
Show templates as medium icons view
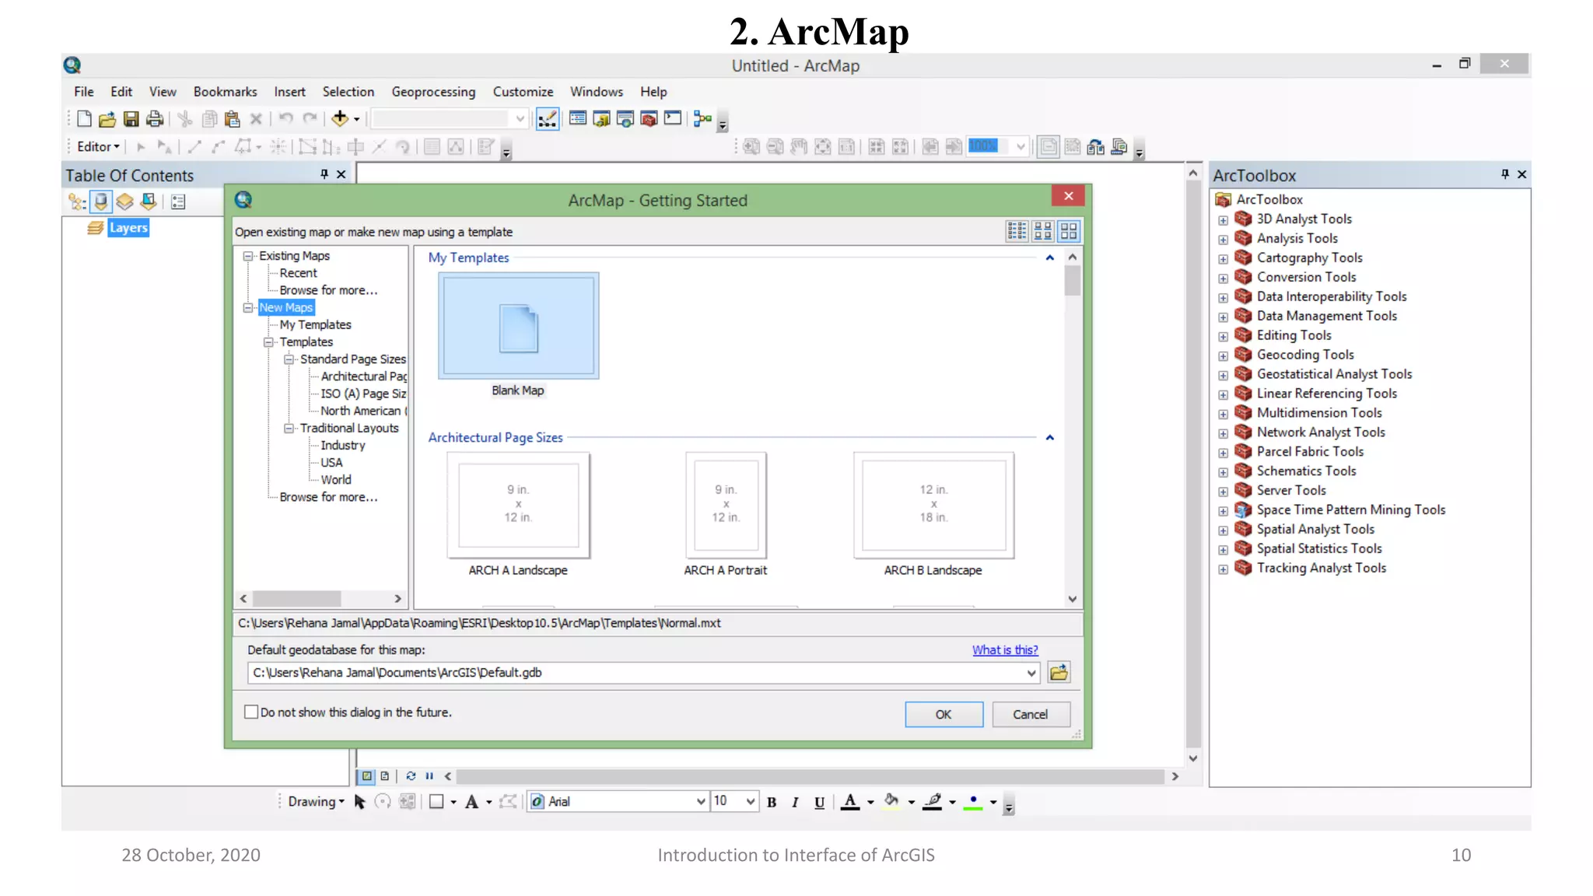1043,231
